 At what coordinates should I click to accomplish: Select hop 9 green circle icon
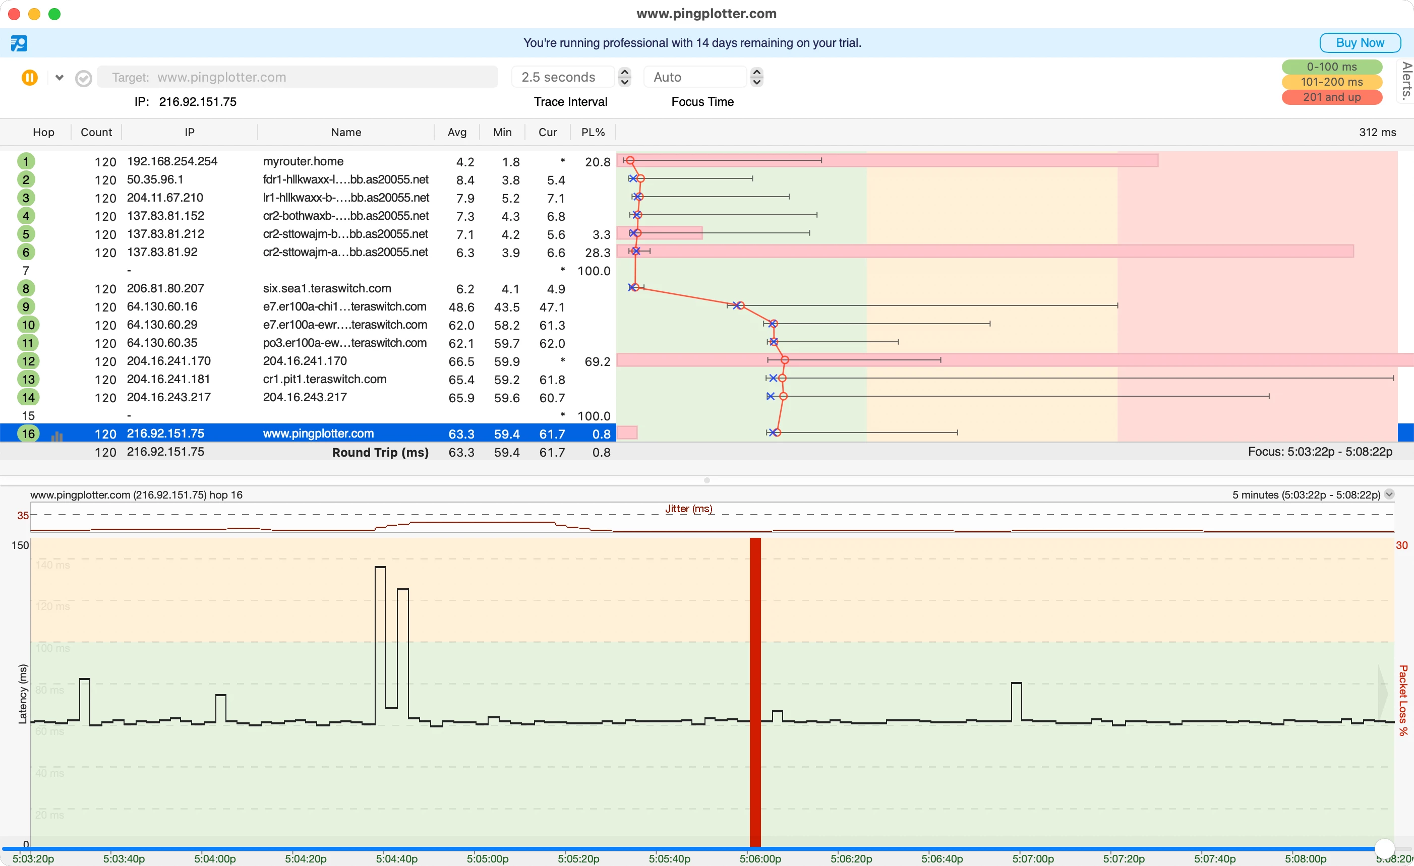[x=26, y=307]
